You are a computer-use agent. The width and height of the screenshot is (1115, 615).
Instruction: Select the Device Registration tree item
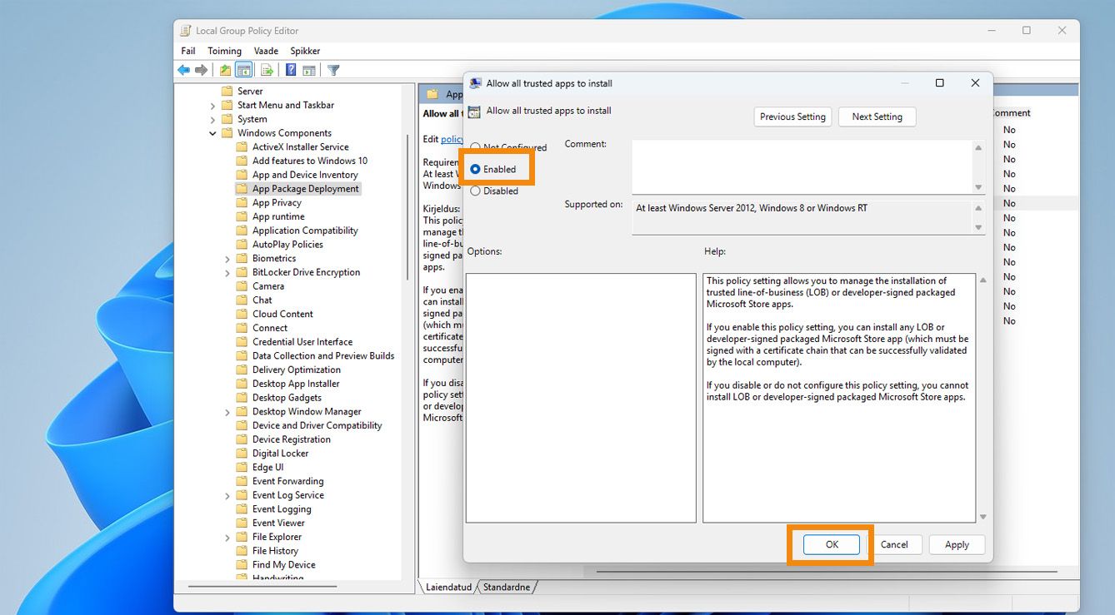coord(292,439)
